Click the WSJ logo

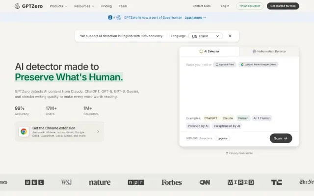click(x=67, y=182)
